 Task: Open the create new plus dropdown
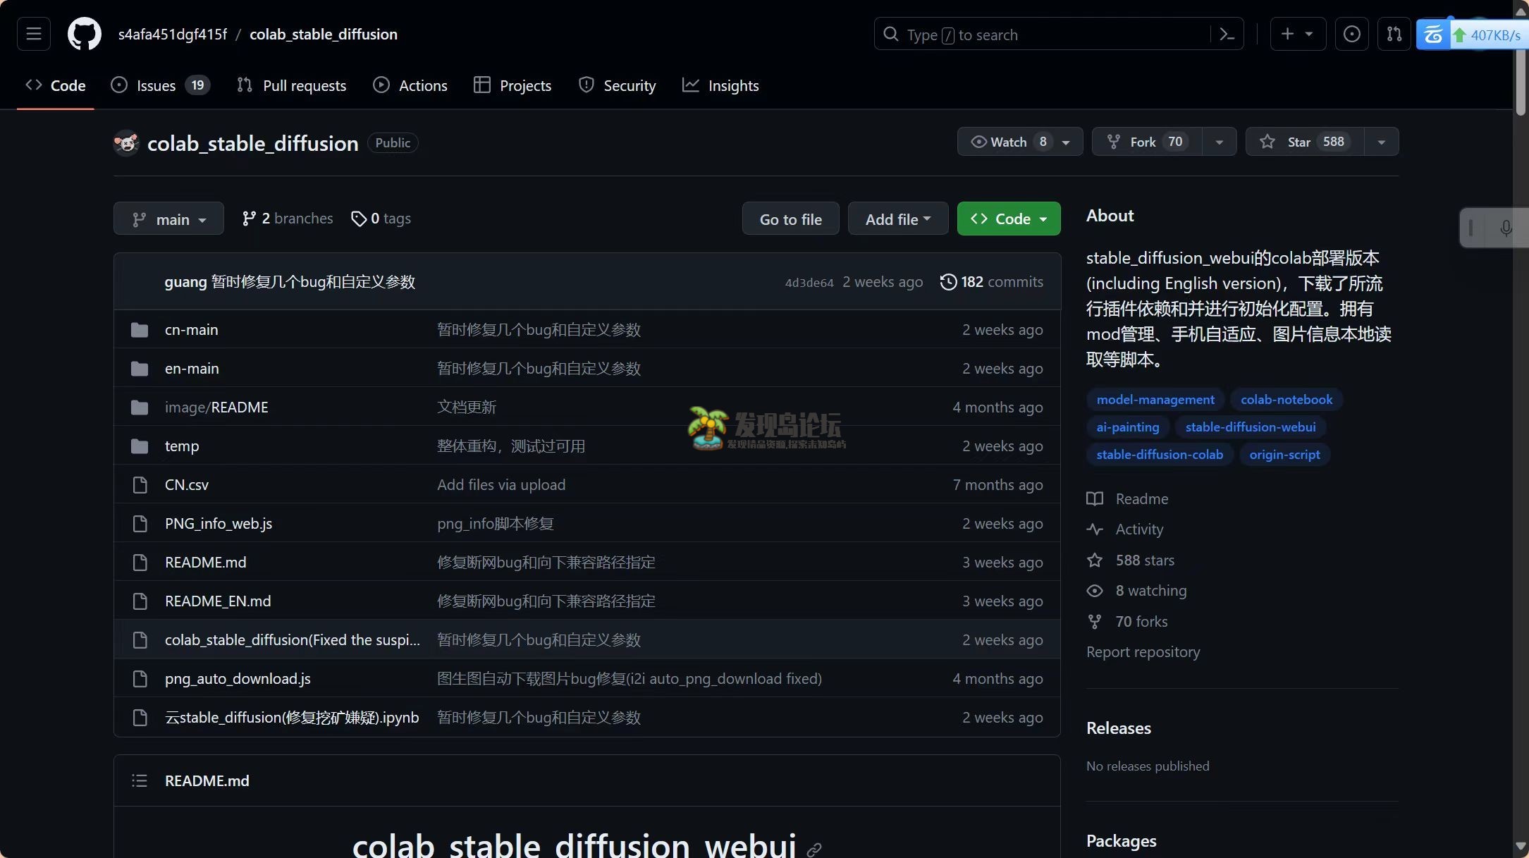(1298, 34)
